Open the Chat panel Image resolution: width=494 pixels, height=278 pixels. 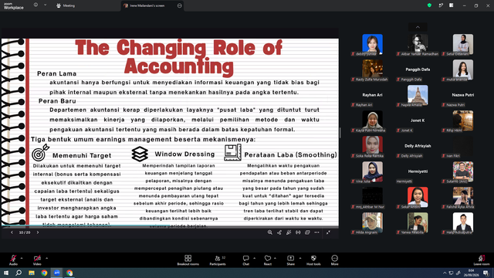pyautogui.click(x=245, y=260)
